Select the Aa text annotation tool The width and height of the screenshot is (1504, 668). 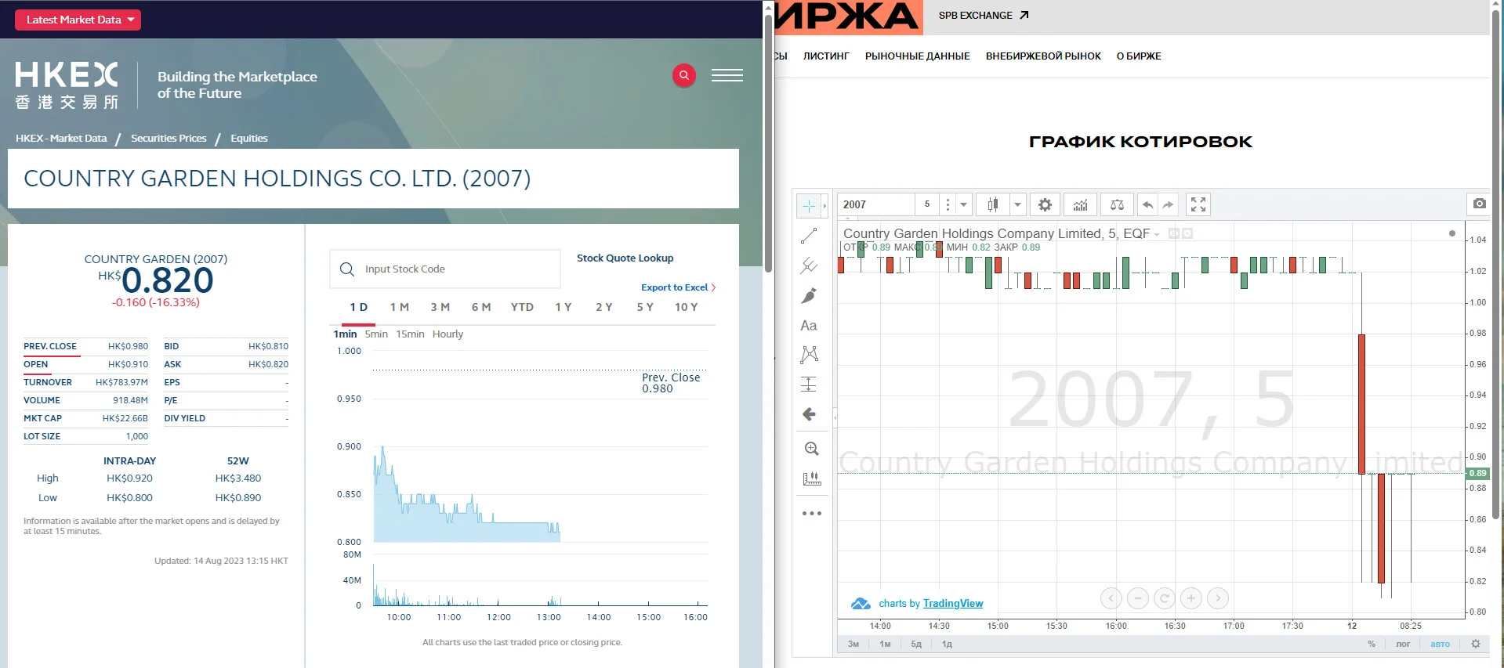pyautogui.click(x=809, y=325)
